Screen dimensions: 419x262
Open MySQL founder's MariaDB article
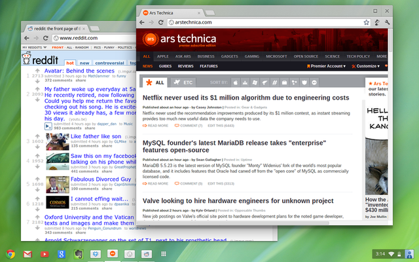click(x=234, y=146)
